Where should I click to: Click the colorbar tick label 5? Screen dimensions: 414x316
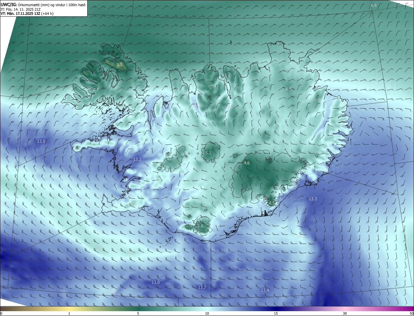138,313
